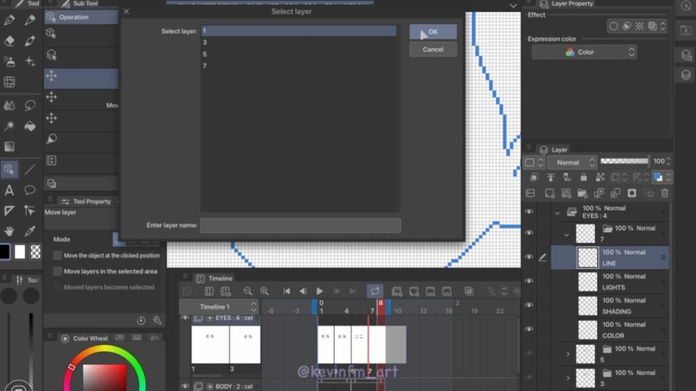
Task: Select the Text tool
Action: pyautogui.click(x=10, y=190)
